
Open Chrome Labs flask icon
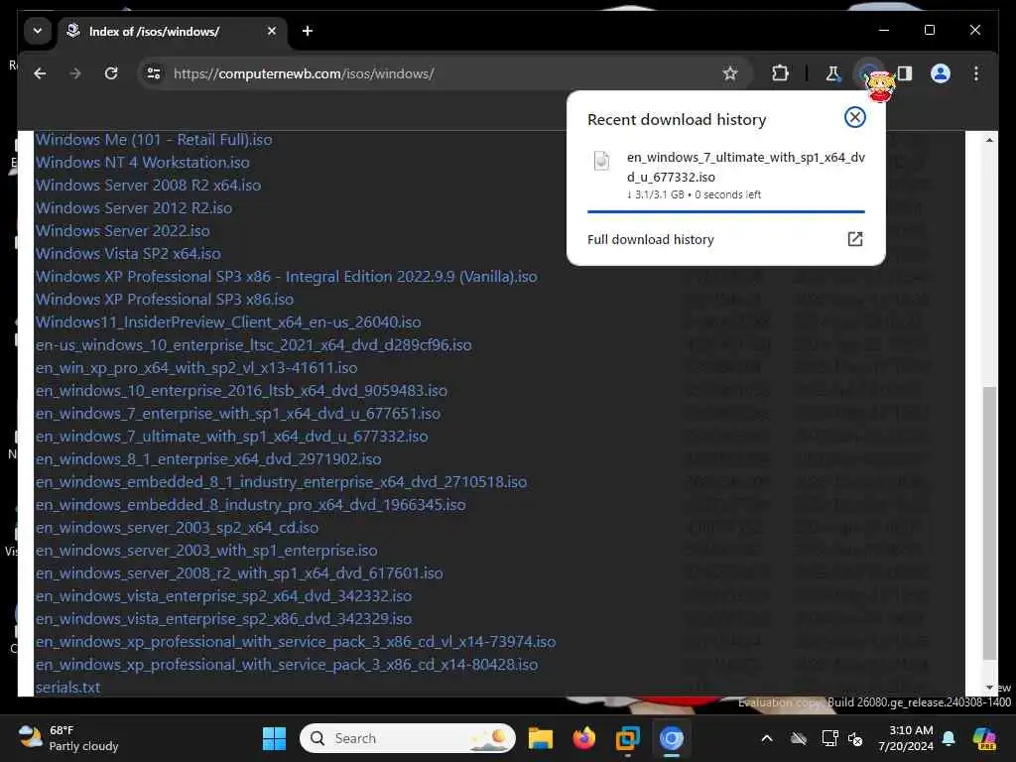[x=832, y=73]
